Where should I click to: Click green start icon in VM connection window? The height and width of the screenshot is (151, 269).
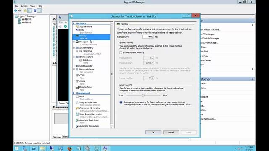click(x=66, y=26)
